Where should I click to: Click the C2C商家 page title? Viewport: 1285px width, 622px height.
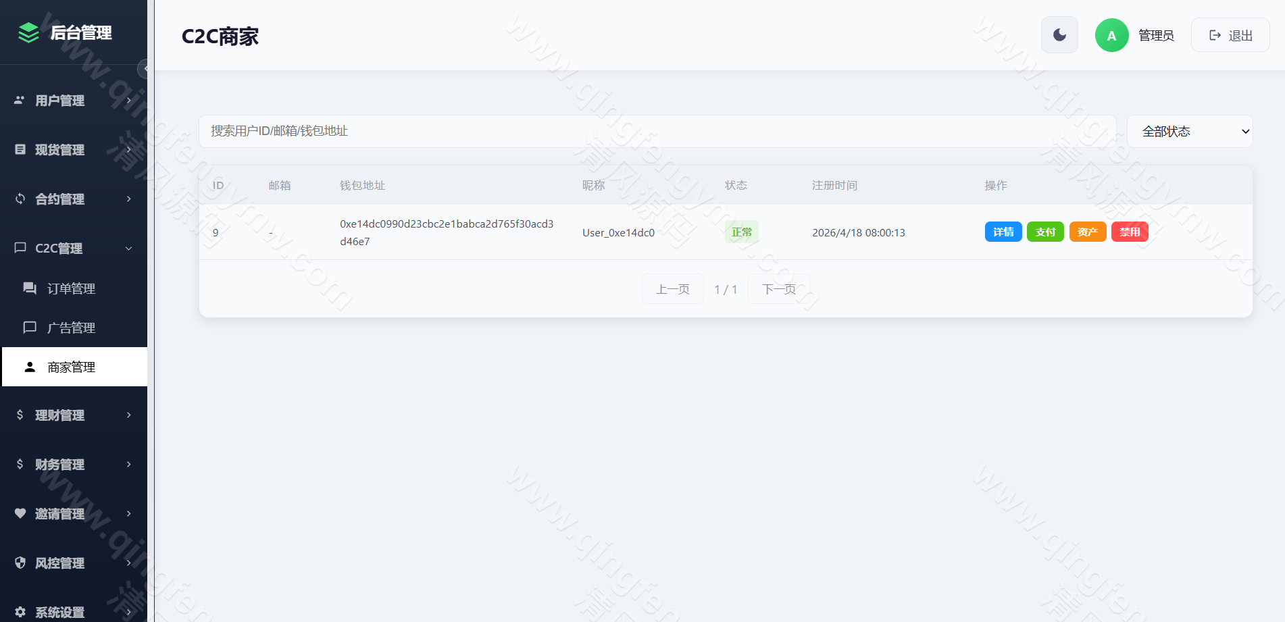(x=220, y=36)
